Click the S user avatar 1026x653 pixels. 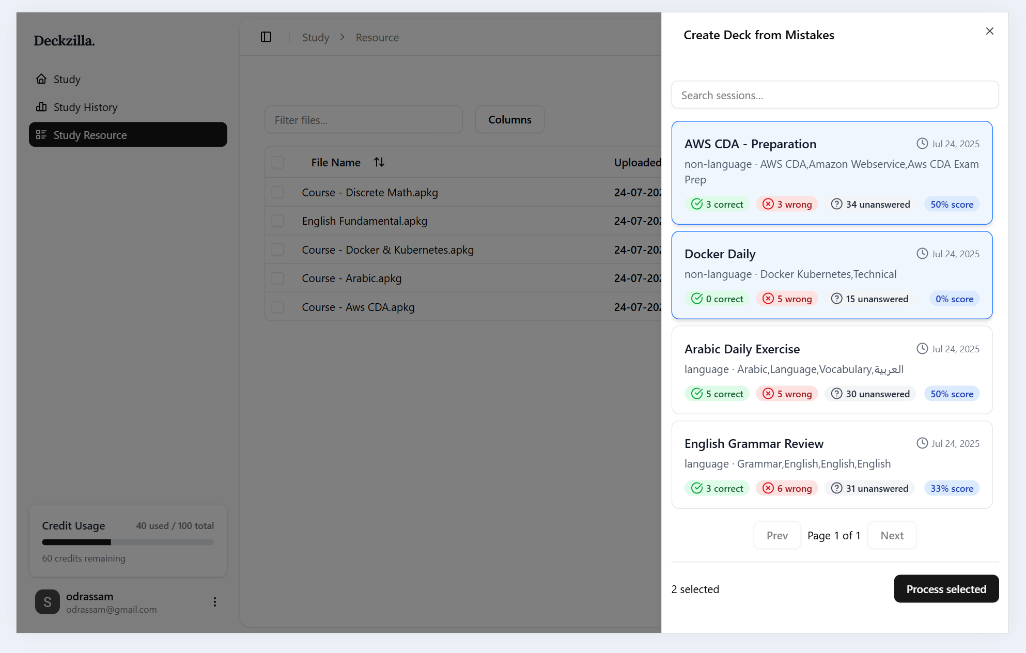[48, 602]
